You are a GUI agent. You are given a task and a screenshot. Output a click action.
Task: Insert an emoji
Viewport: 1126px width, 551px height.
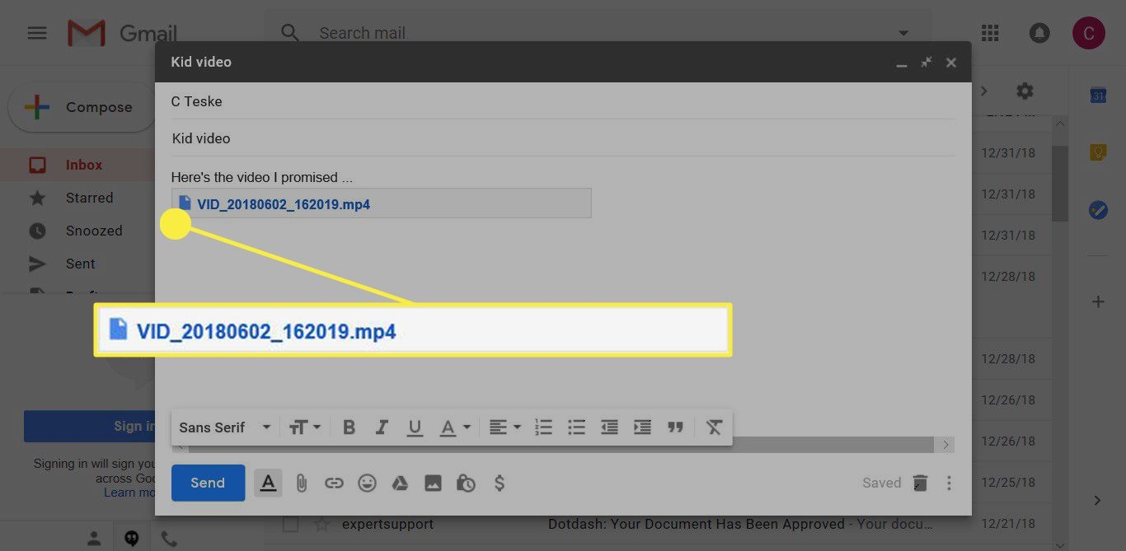click(x=367, y=483)
